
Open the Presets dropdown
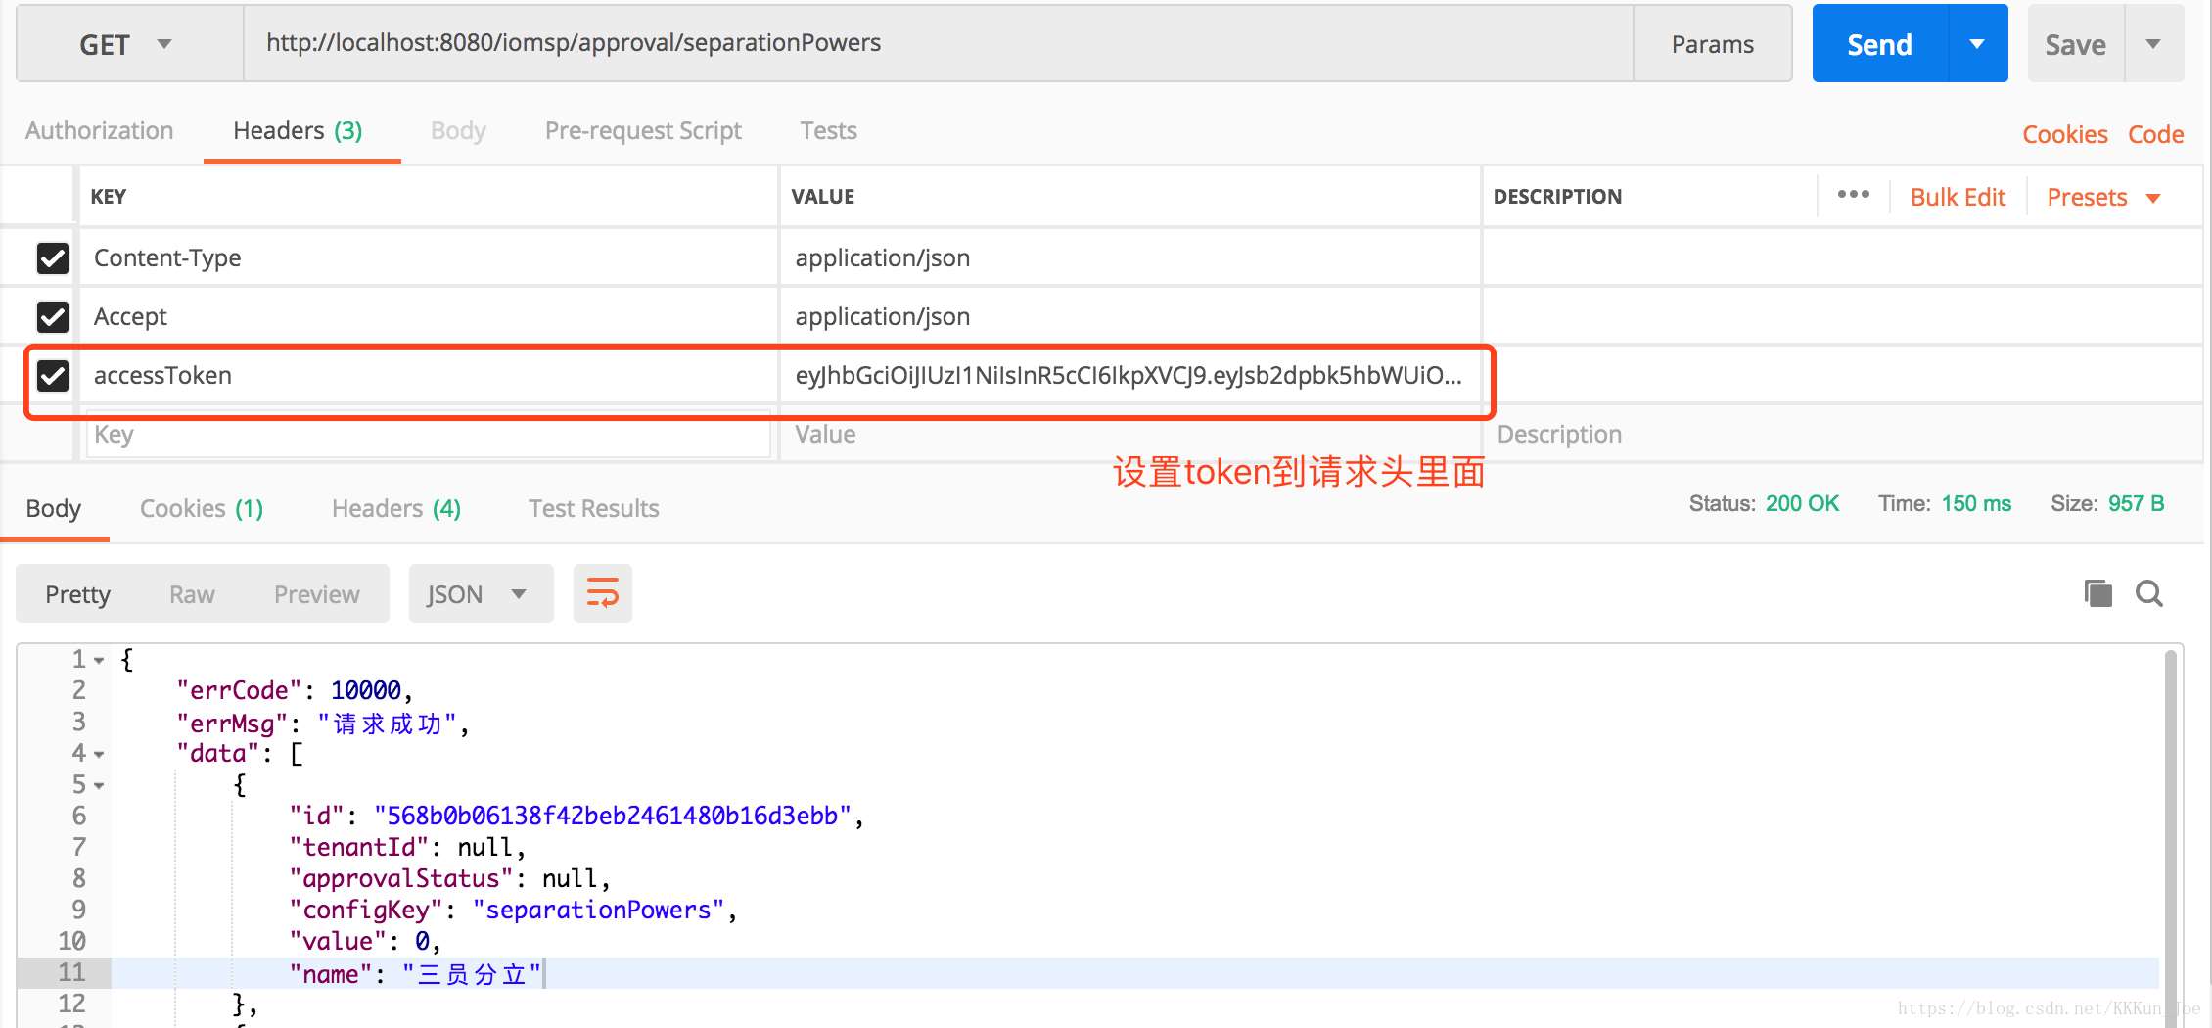(2103, 197)
